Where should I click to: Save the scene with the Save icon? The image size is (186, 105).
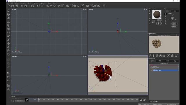16,6
